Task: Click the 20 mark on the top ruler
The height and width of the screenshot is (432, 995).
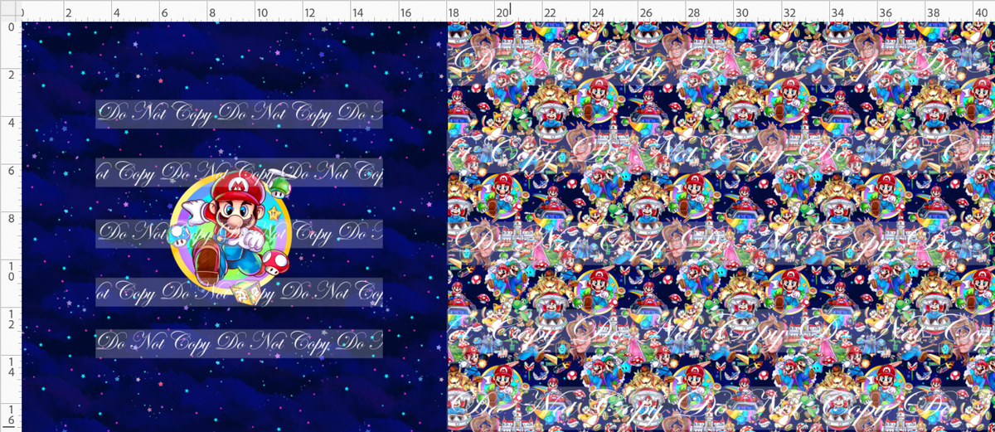Action: (x=502, y=13)
